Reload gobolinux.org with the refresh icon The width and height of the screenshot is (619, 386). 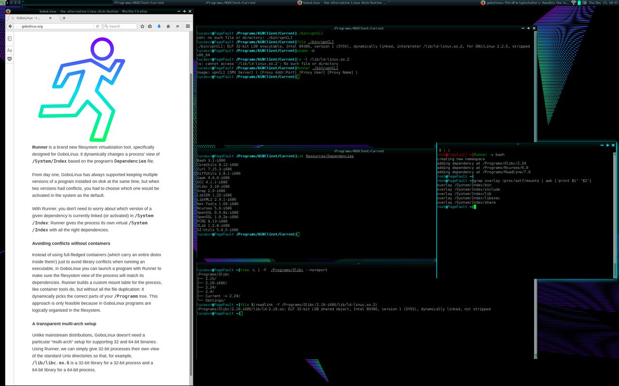click(98, 26)
